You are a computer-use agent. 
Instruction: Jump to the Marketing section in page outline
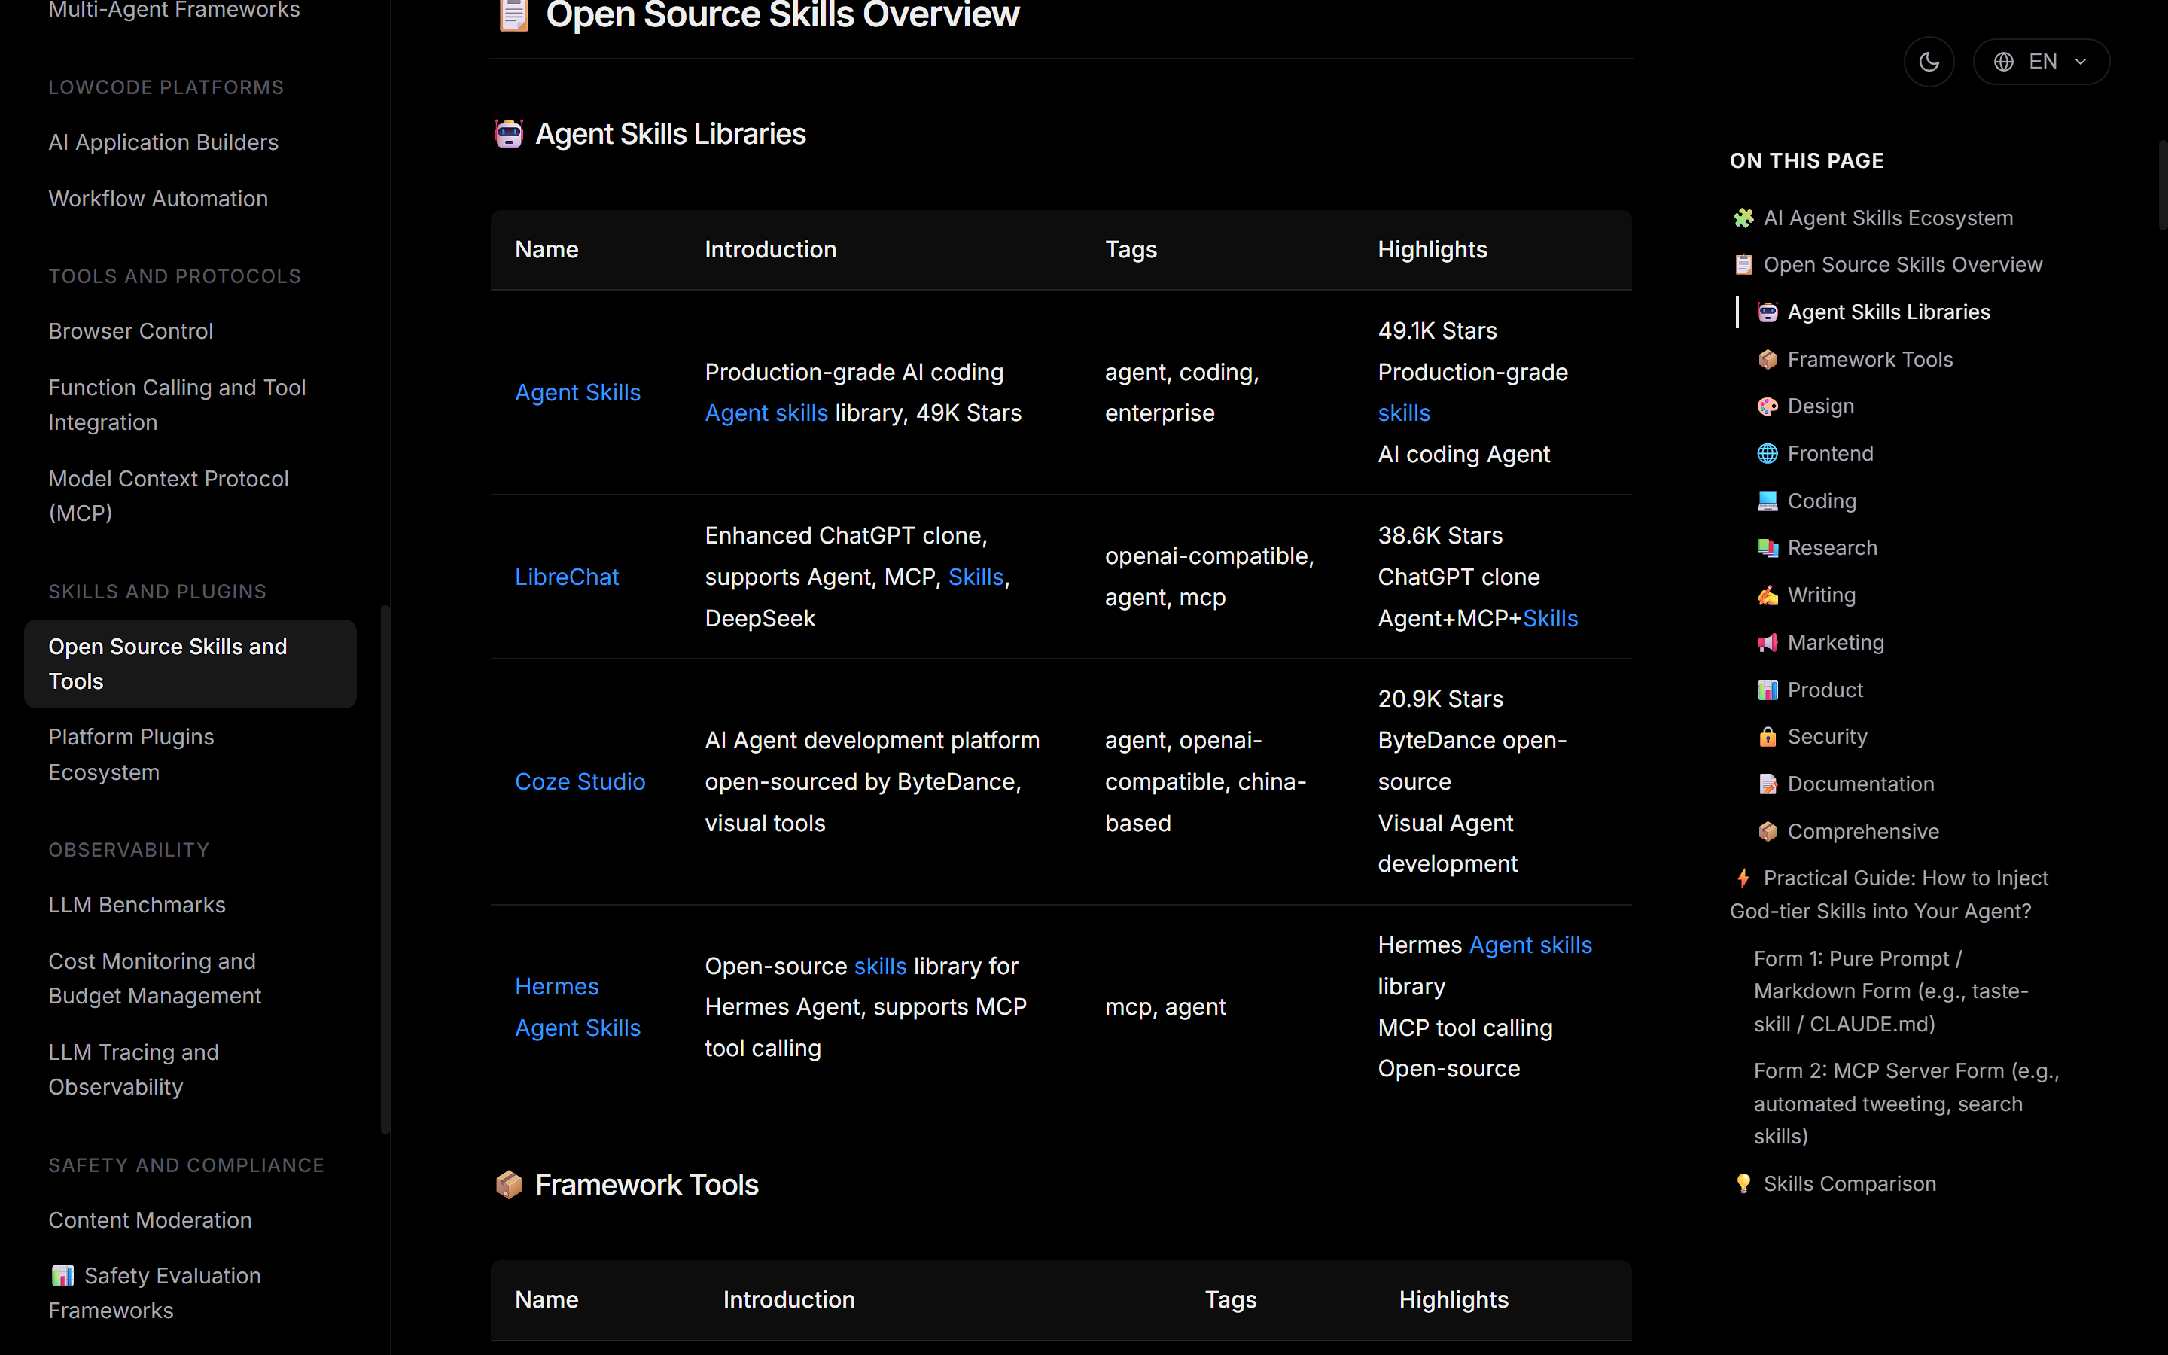[1835, 643]
